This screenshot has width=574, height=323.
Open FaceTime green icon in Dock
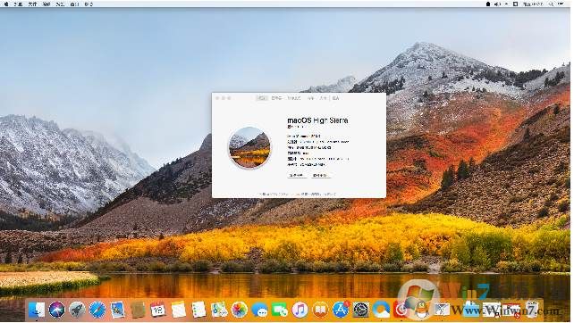[280, 310]
